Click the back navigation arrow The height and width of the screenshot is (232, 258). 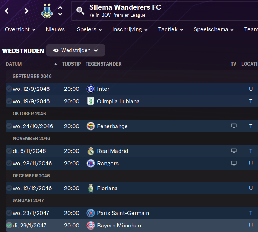coord(7,11)
